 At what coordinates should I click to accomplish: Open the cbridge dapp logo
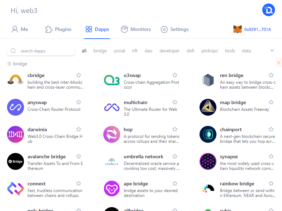coord(16,80)
